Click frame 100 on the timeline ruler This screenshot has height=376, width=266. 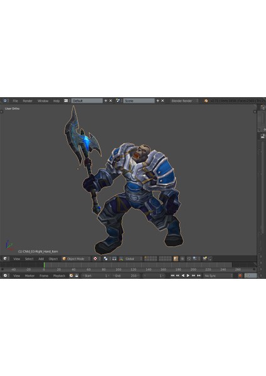pyautogui.click(x=119, y=269)
